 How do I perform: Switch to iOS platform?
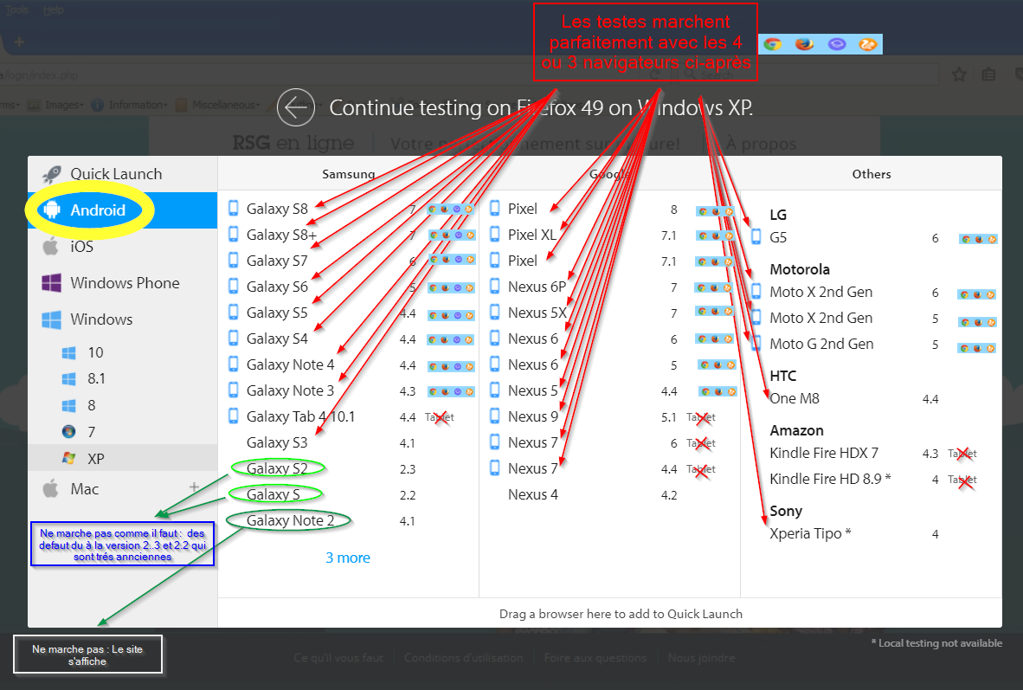pyautogui.click(x=81, y=247)
